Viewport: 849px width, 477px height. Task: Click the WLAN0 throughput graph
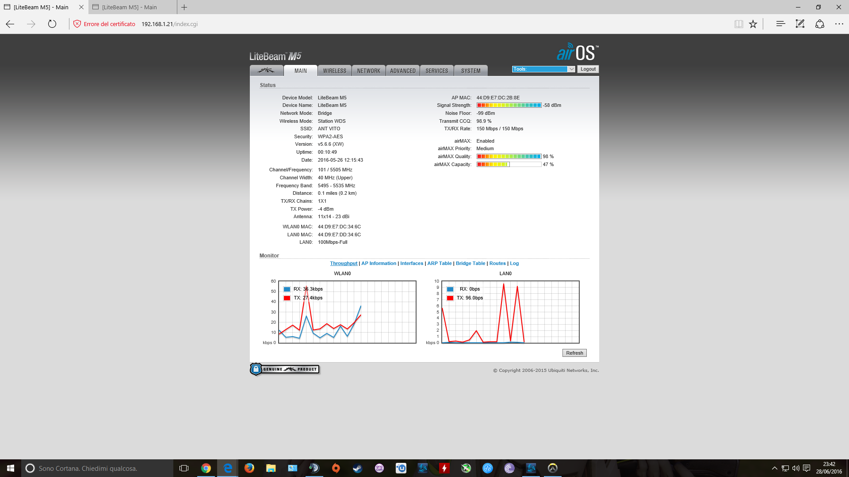[x=347, y=312]
